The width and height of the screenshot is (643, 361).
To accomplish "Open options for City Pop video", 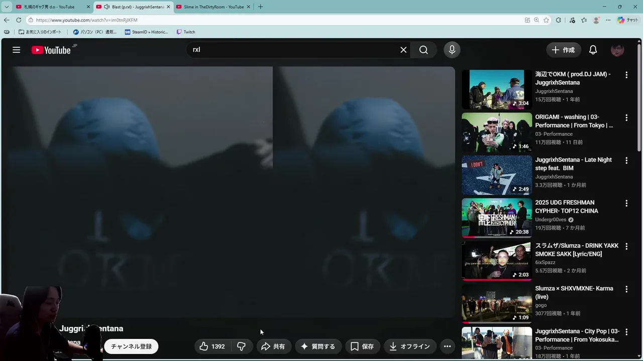I will 626,332.
